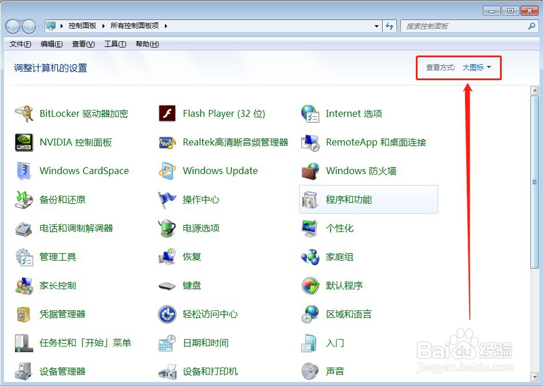Open BitLocker drive encryption icon
This screenshot has height=386, width=543.
click(24, 113)
